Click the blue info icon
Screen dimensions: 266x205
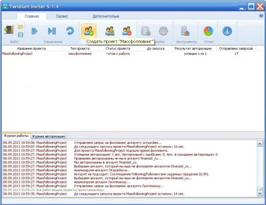click(227, 31)
